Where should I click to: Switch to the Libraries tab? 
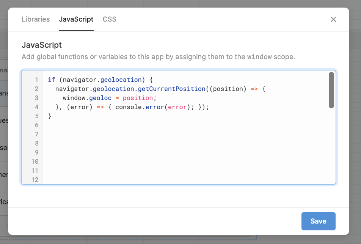pos(36,19)
